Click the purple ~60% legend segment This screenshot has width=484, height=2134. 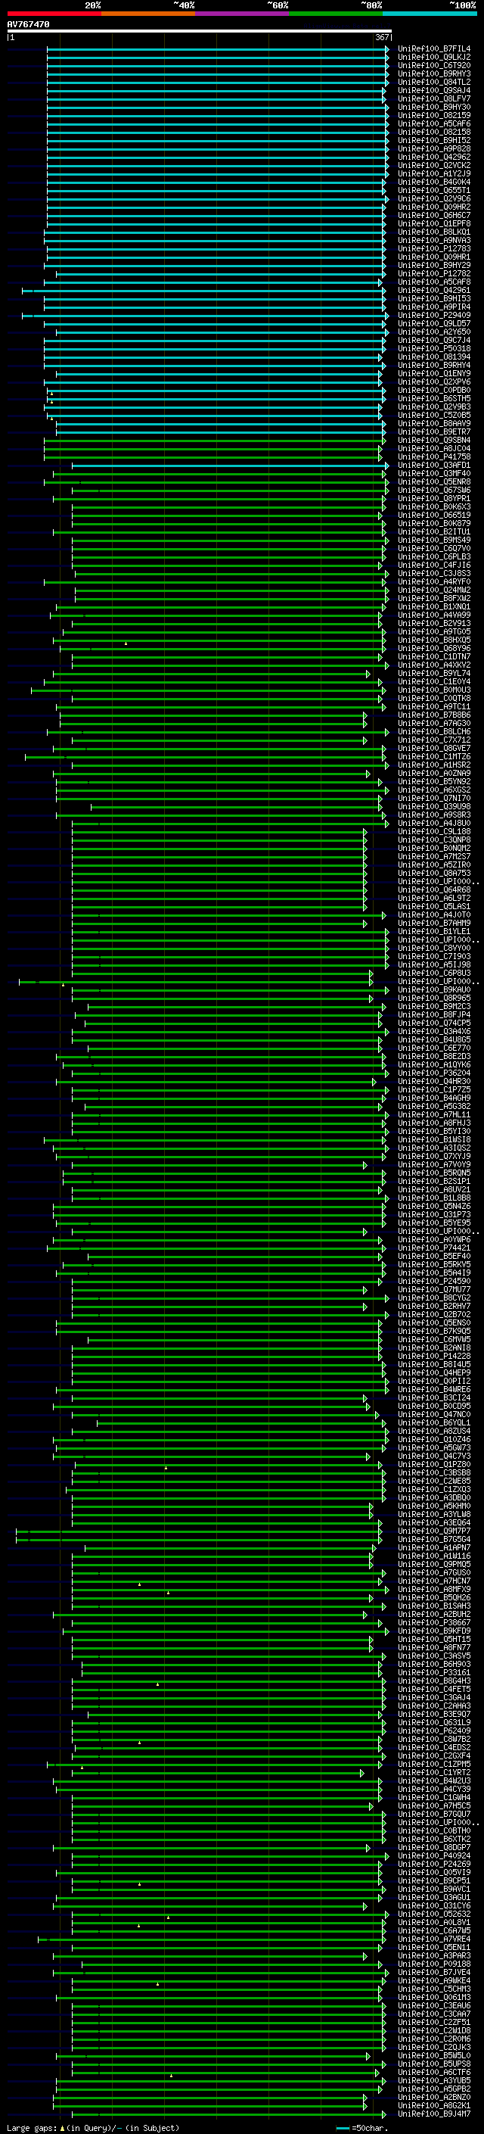241,14
